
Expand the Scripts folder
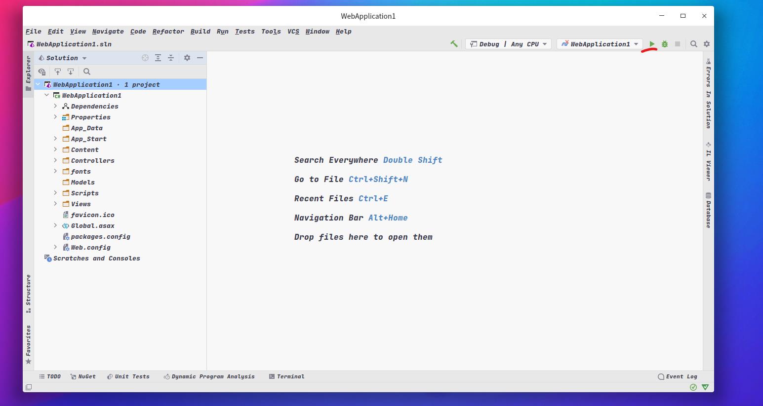pos(56,193)
